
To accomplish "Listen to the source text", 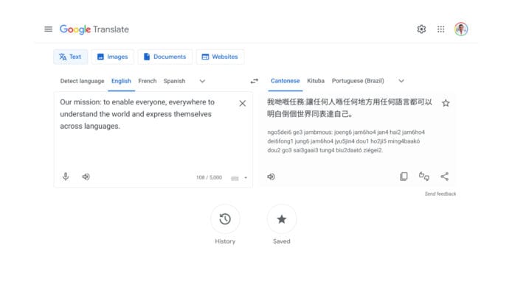I will click(x=86, y=177).
